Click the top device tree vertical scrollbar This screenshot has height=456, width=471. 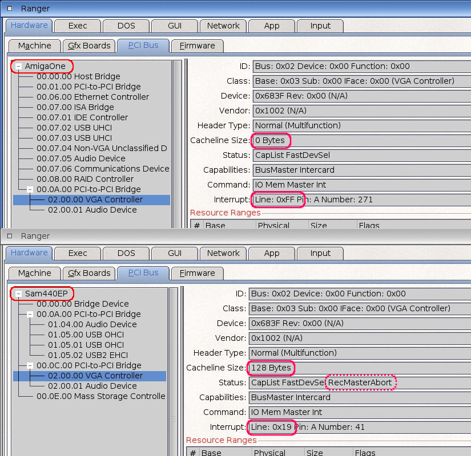177,142
